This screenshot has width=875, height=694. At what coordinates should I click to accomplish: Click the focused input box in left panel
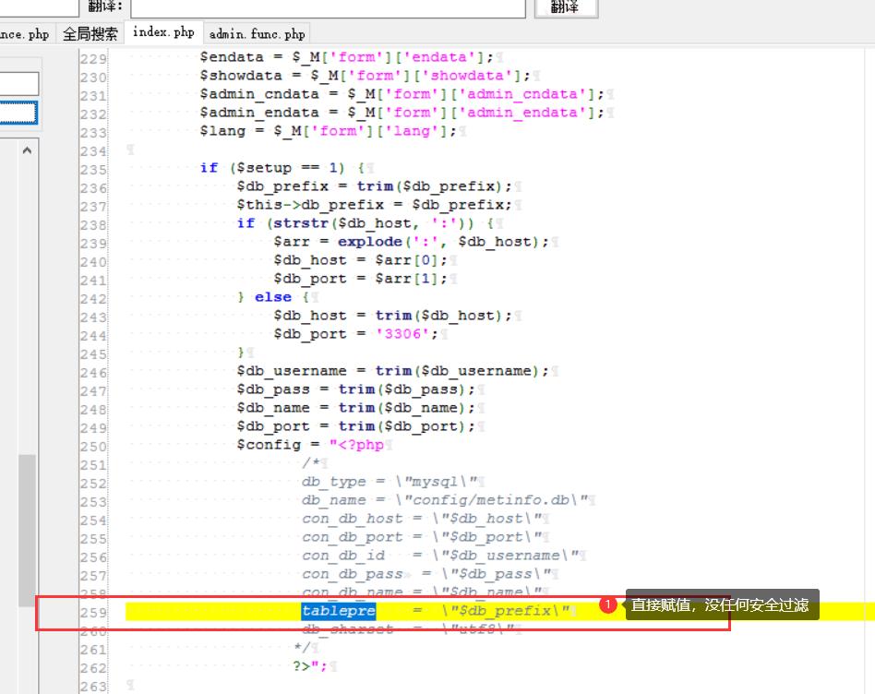pos(18,114)
